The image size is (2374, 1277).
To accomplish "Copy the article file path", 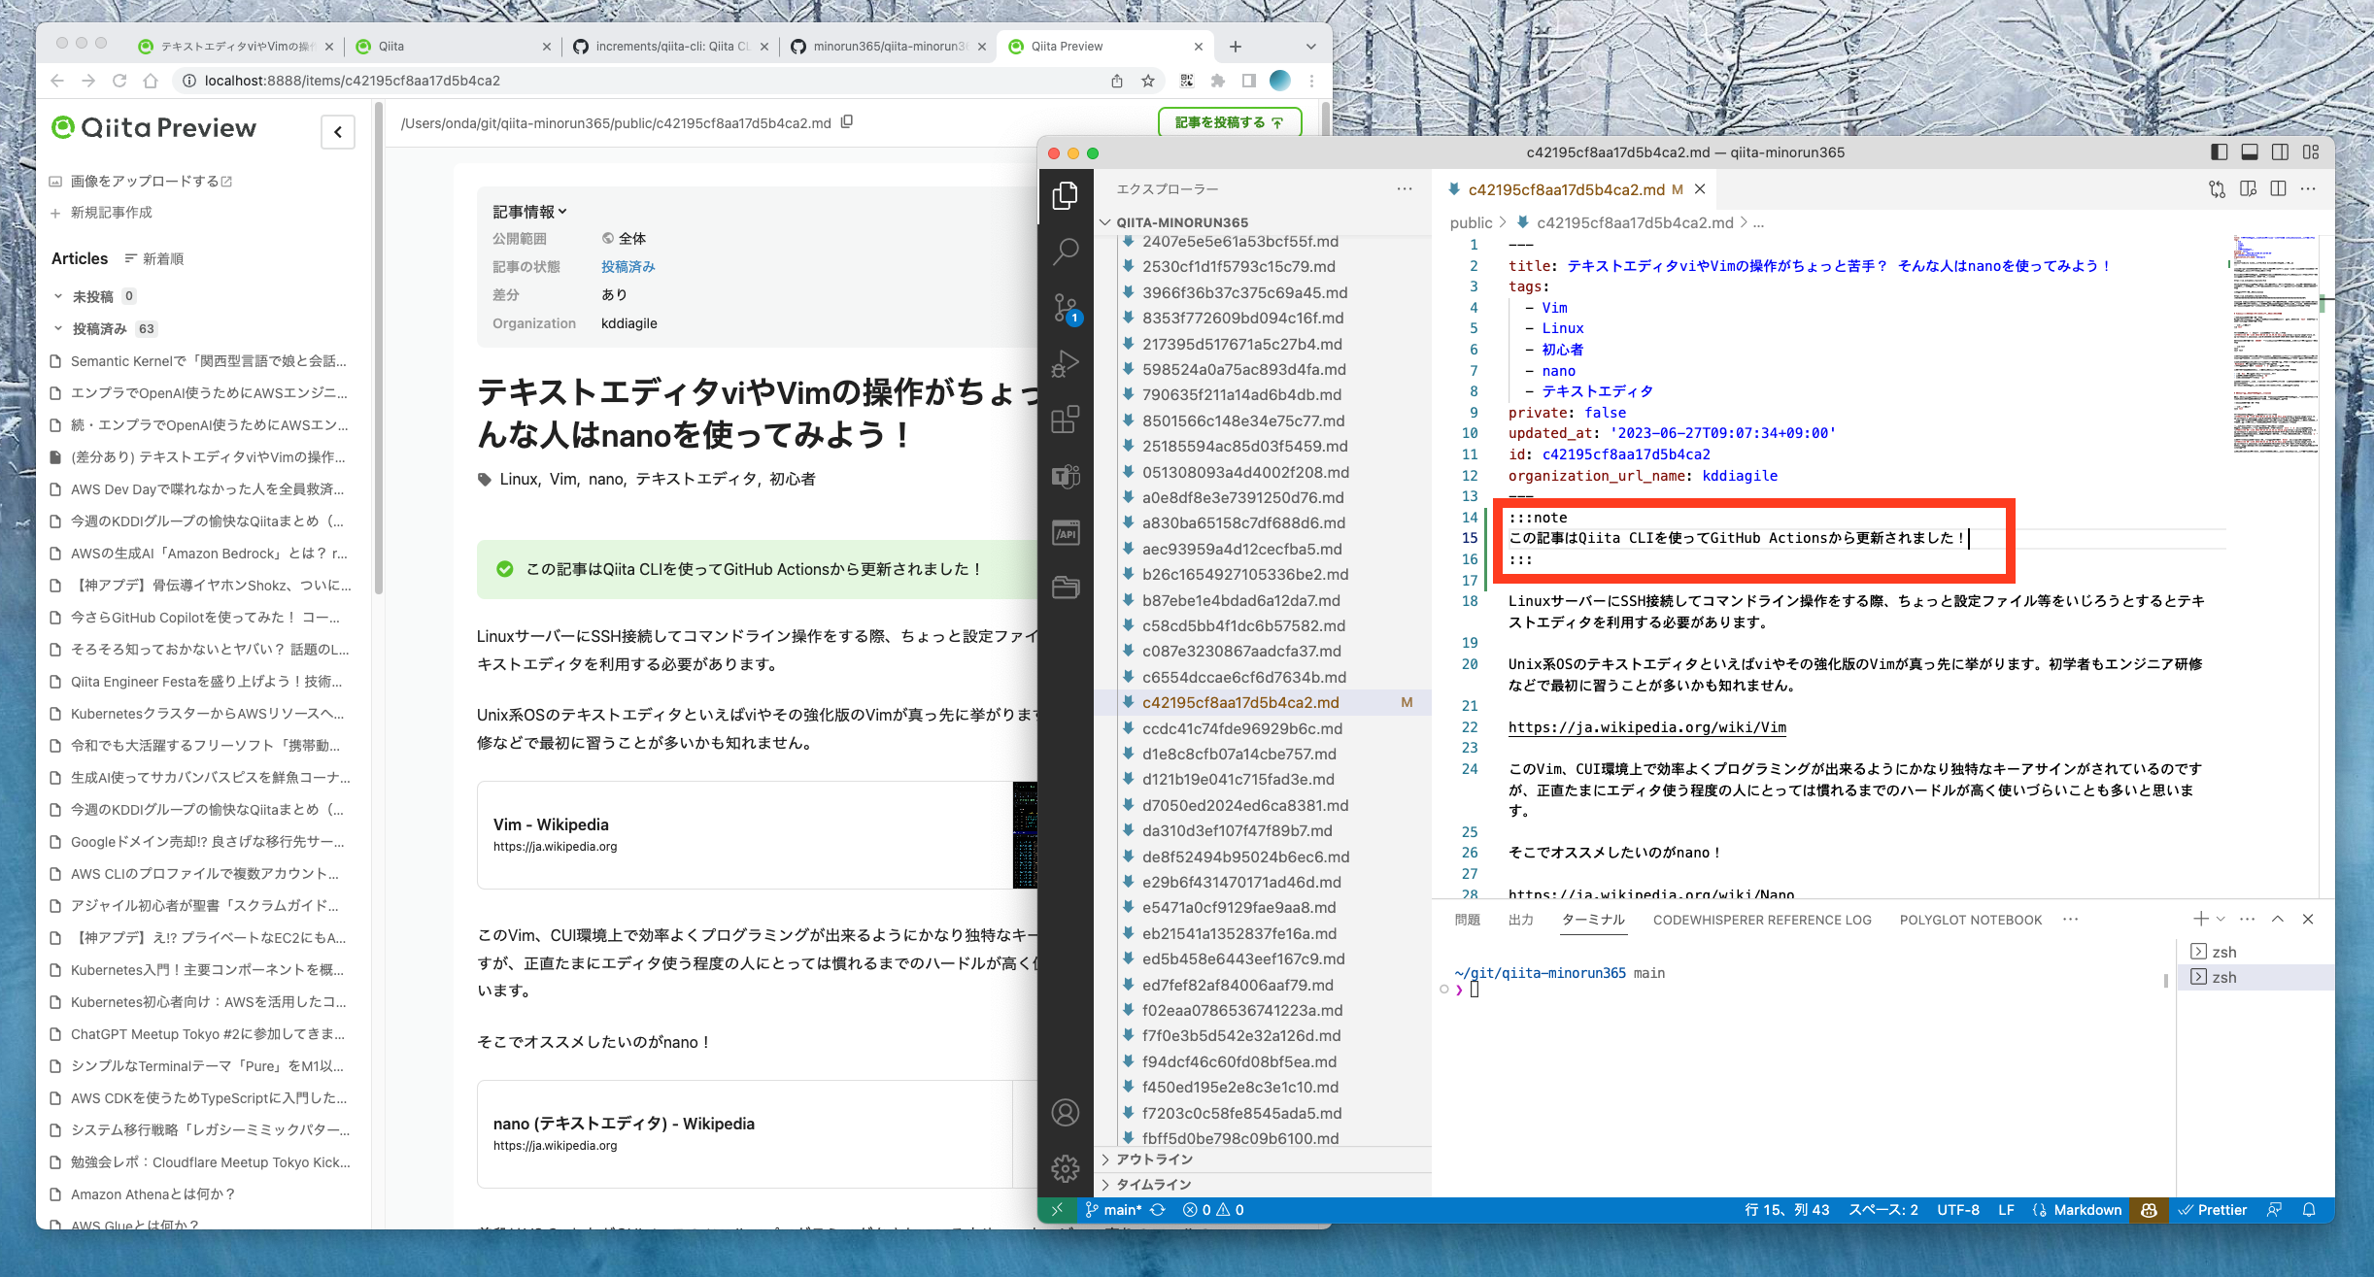I will 847,122.
